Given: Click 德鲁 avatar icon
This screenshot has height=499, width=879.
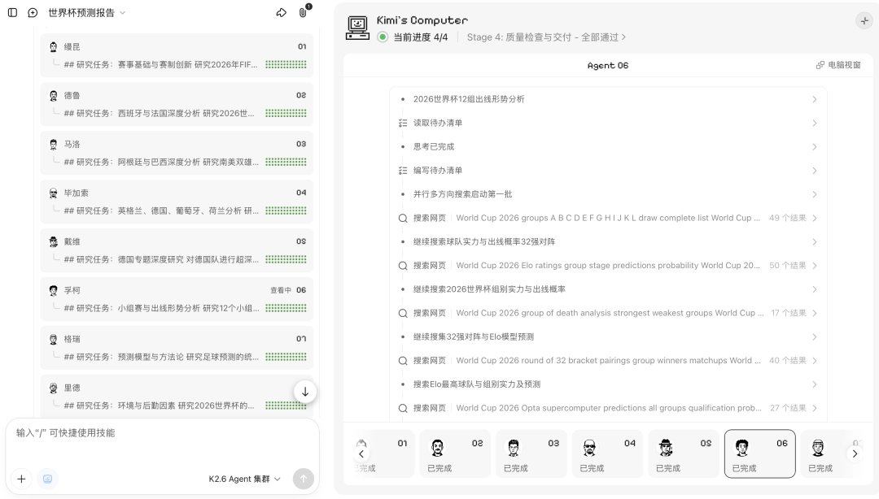Looking at the screenshot, I should (x=53, y=95).
